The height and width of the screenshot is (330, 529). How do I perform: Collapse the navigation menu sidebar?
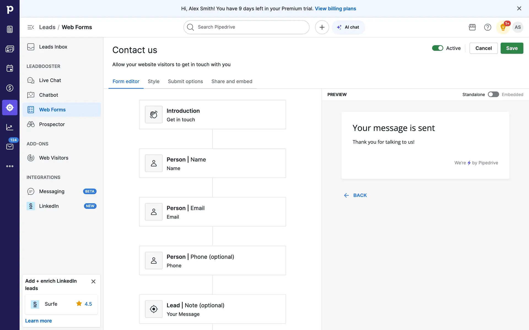pos(31,27)
